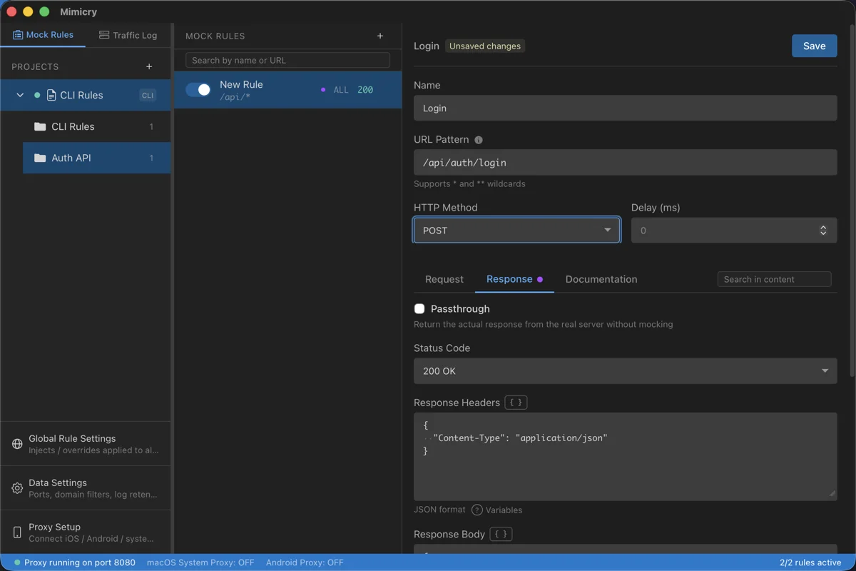Open Global Rule Settings
Image resolution: width=856 pixels, height=571 pixels.
(86, 444)
